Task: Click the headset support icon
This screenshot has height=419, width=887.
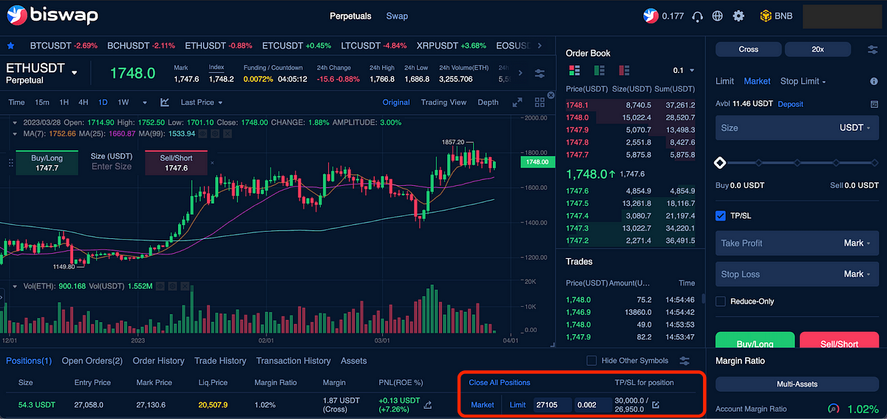Action: (696, 15)
